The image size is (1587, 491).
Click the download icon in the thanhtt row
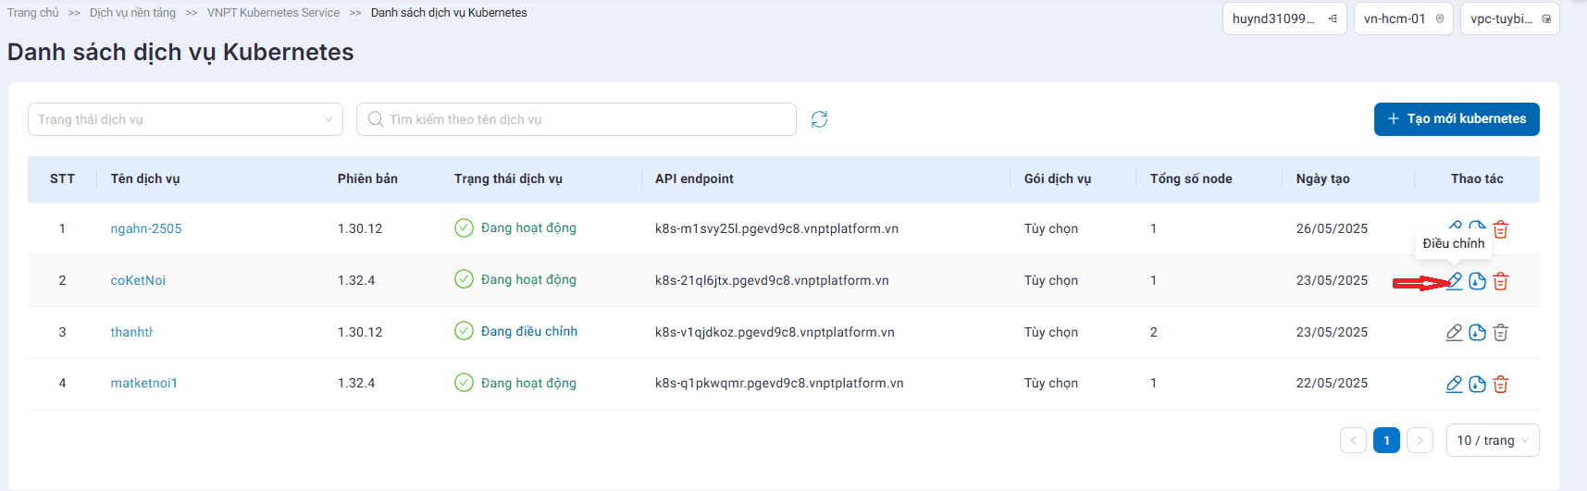coord(1477,332)
